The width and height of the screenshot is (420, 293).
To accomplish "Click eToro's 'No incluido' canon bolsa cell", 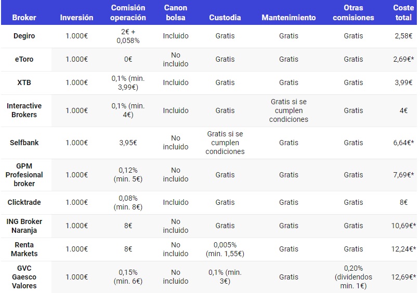I will [176, 59].
